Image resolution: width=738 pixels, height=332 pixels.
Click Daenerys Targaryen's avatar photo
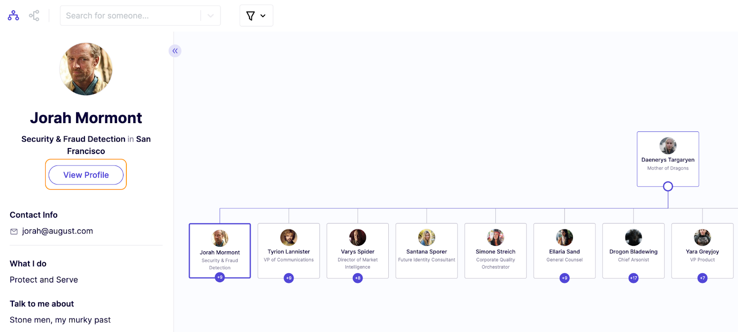point(668,146)
